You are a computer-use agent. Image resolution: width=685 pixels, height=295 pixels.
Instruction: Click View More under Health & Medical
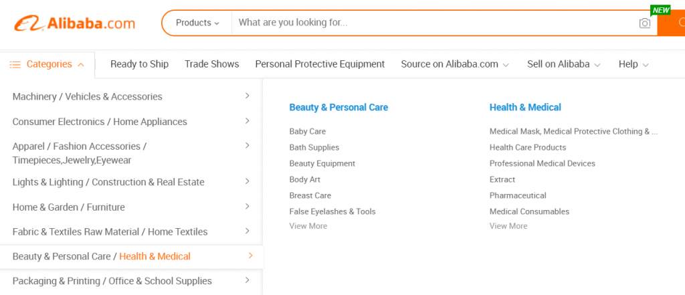(508, 226)
